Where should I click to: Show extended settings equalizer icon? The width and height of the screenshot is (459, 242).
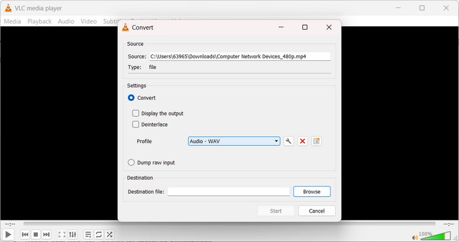(x=72, y=234)
